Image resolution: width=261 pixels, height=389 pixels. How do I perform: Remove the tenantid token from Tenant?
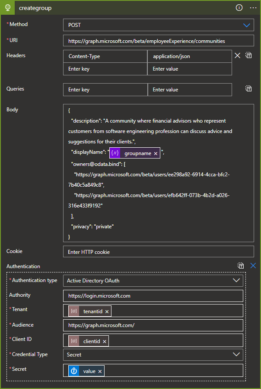click(x=107, y=311)
